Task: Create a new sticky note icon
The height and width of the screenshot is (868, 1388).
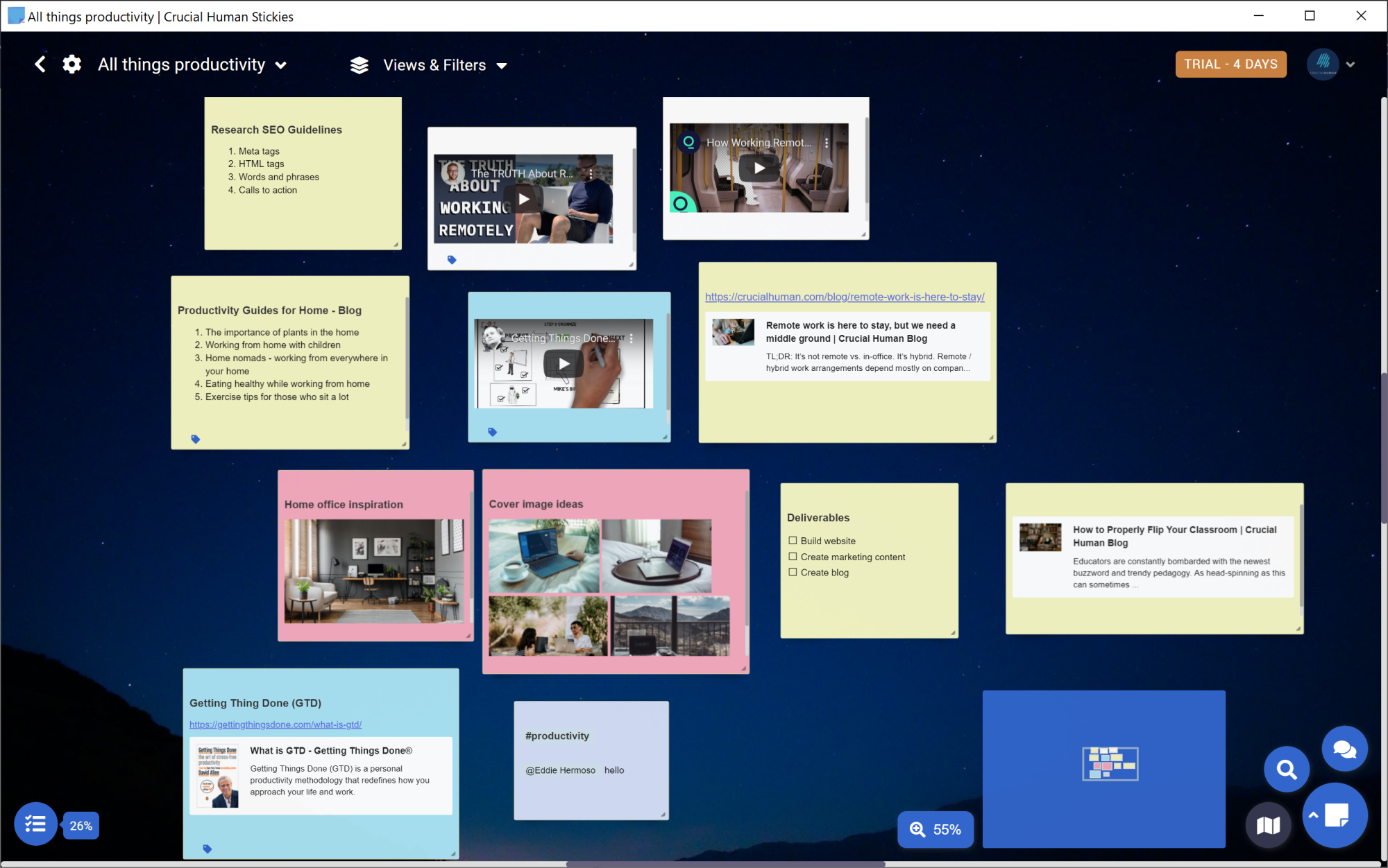Action: click(x=1336, y=815)
